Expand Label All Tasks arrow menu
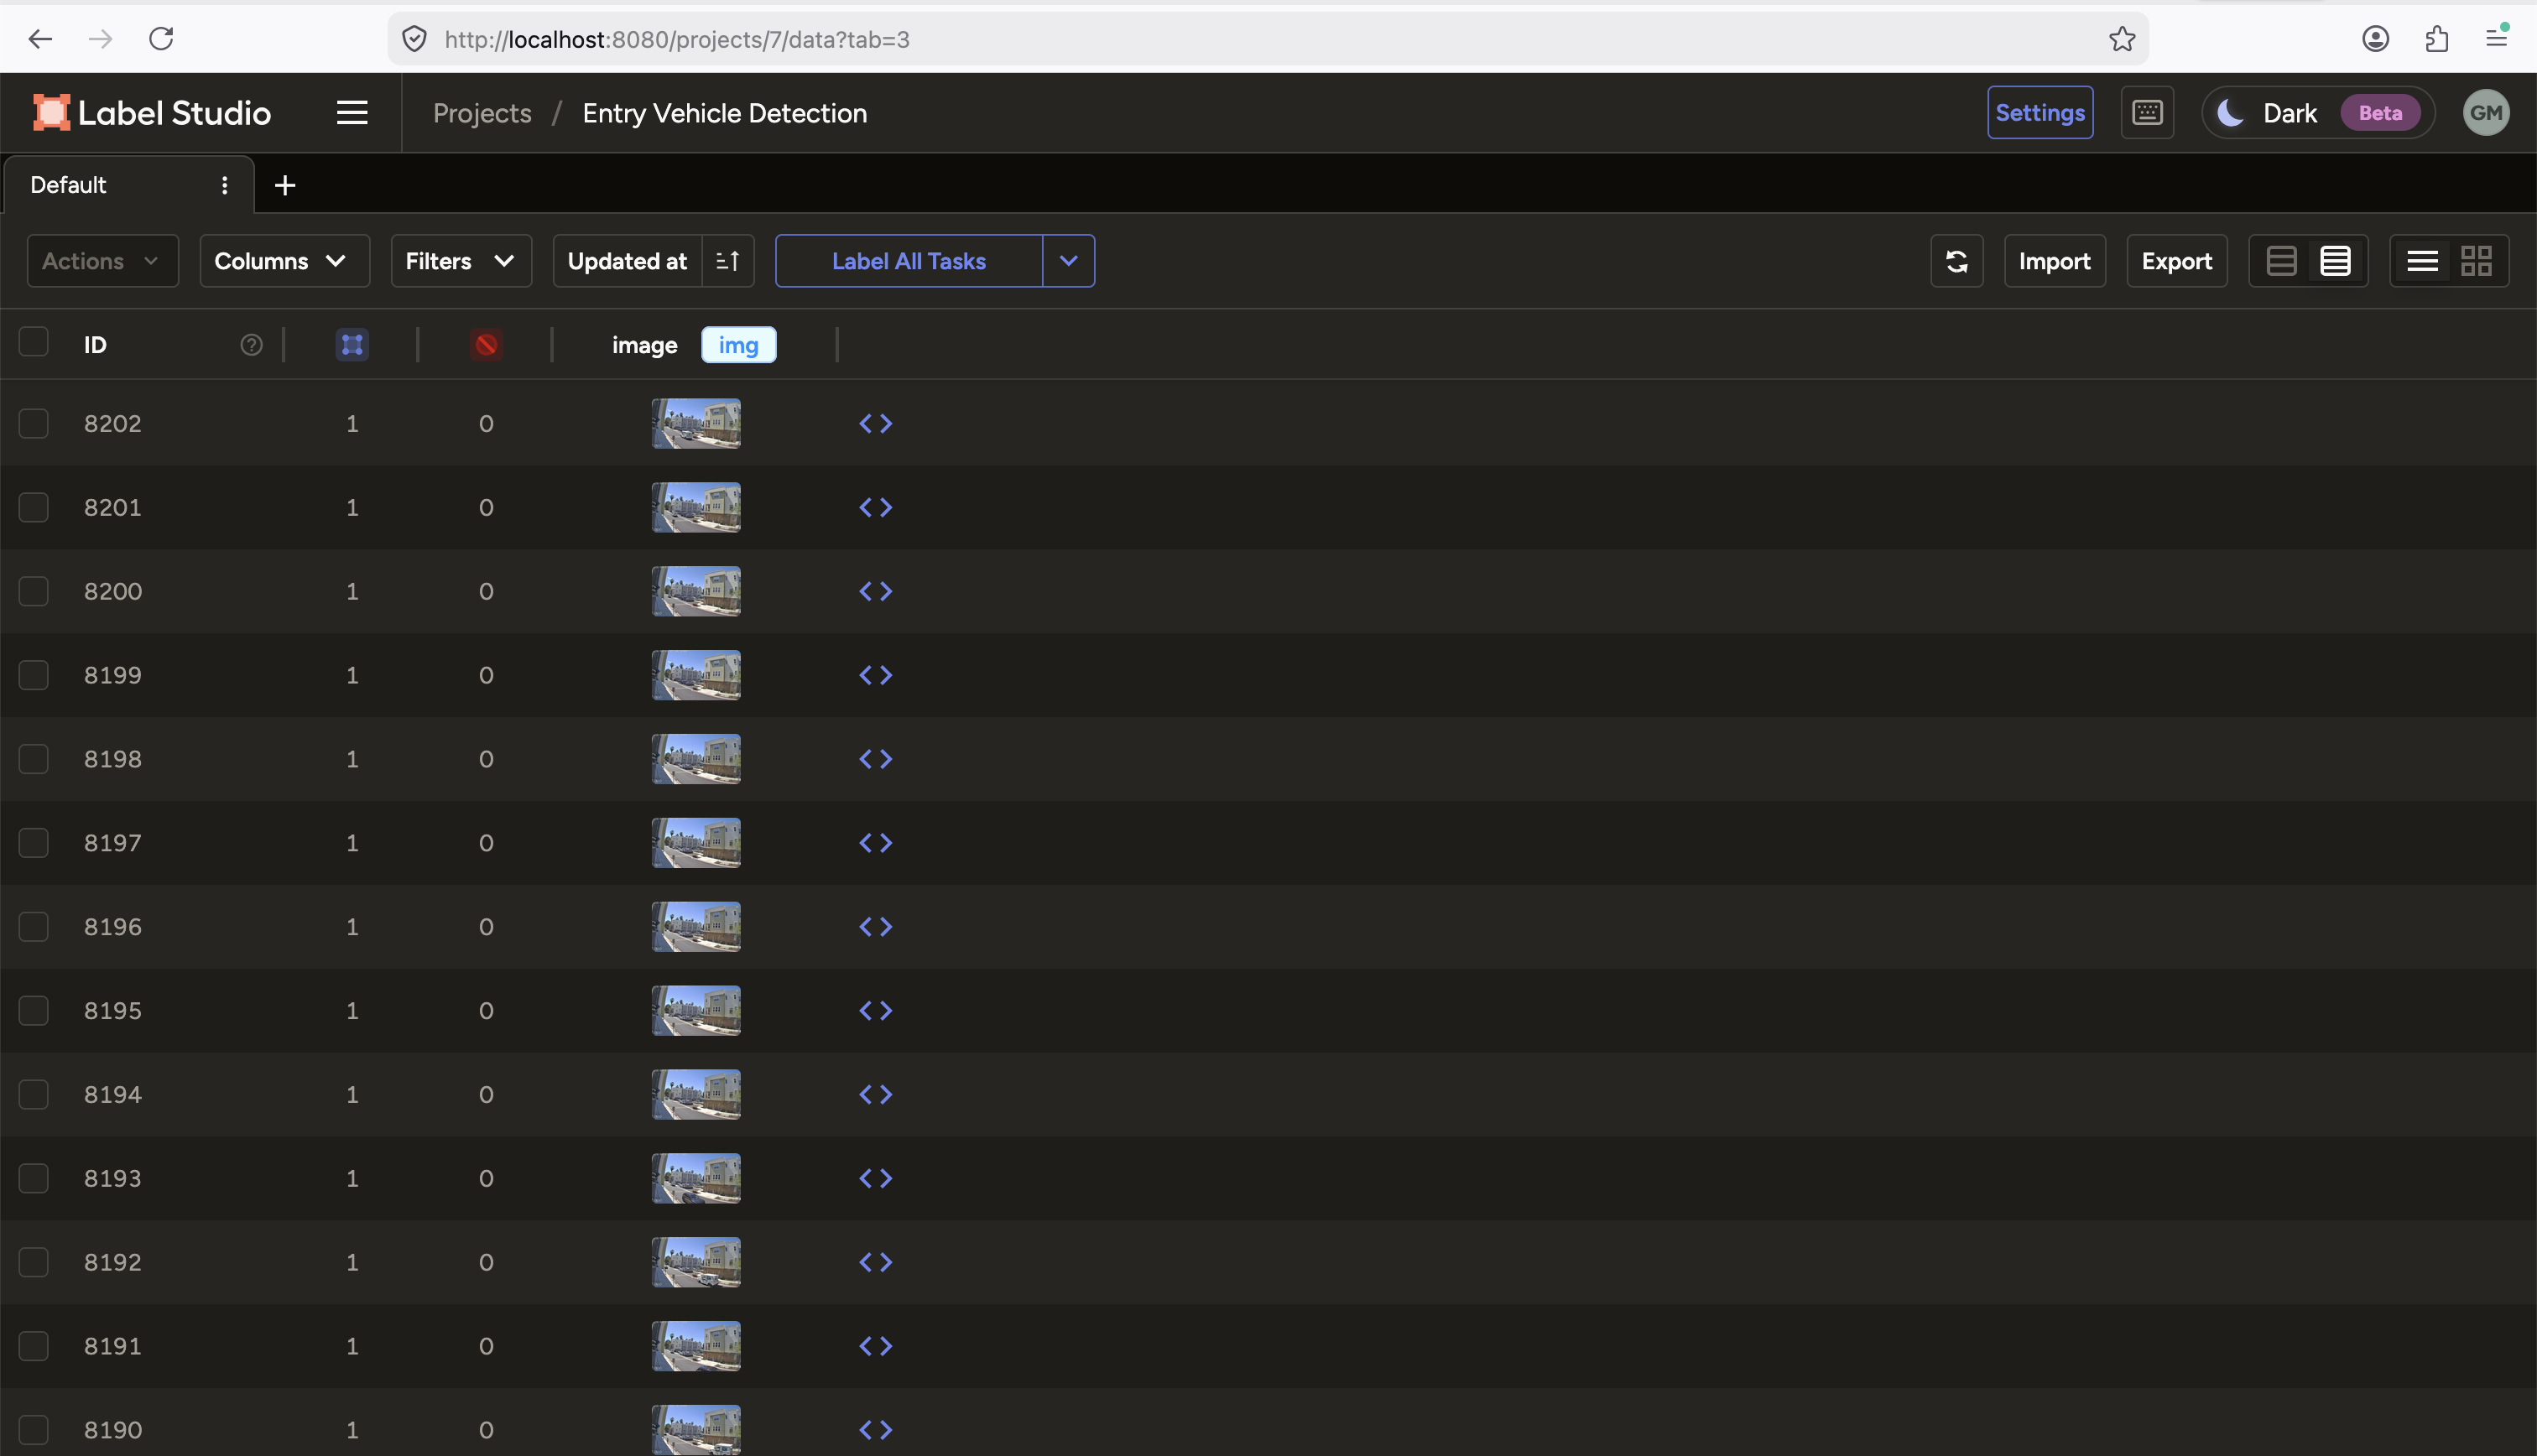This screenshot has height=1456, width=2537. pyautogui.click(x=1068, y=261)
